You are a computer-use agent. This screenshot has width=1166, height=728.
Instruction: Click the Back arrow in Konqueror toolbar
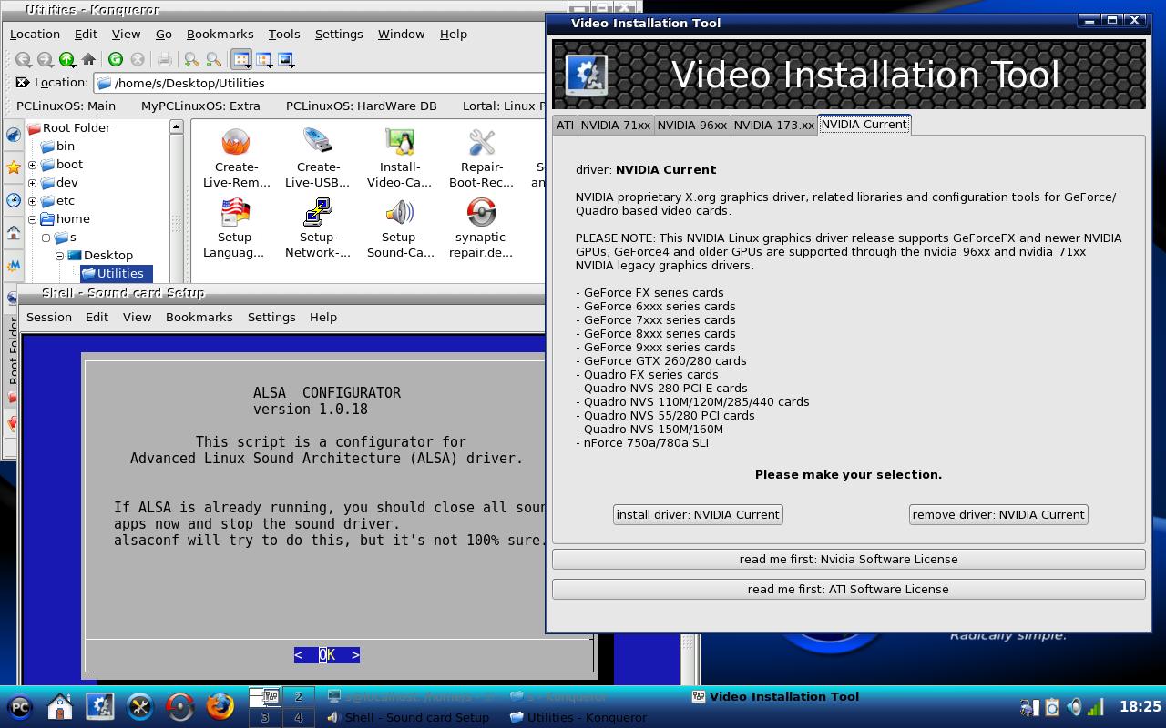pyautogui.click(x=24, y=59)
